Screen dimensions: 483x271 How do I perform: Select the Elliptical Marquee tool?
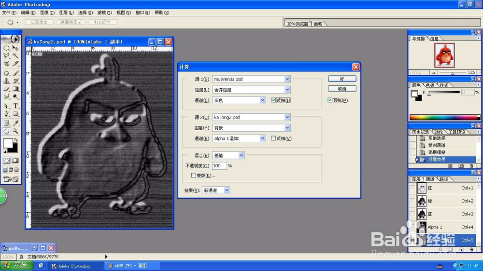pos(6,48)
